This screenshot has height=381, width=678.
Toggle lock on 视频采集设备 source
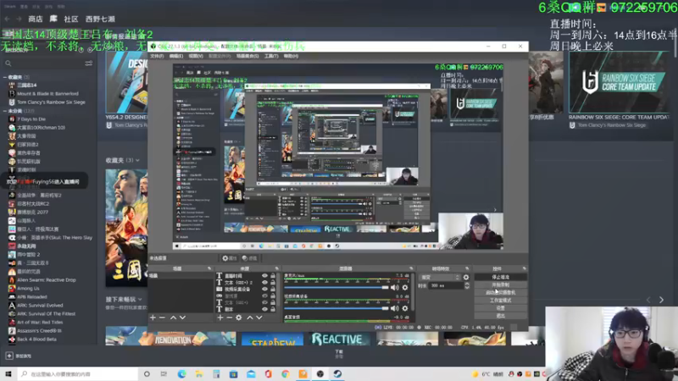pyautogui.click(x=273, y=289)
